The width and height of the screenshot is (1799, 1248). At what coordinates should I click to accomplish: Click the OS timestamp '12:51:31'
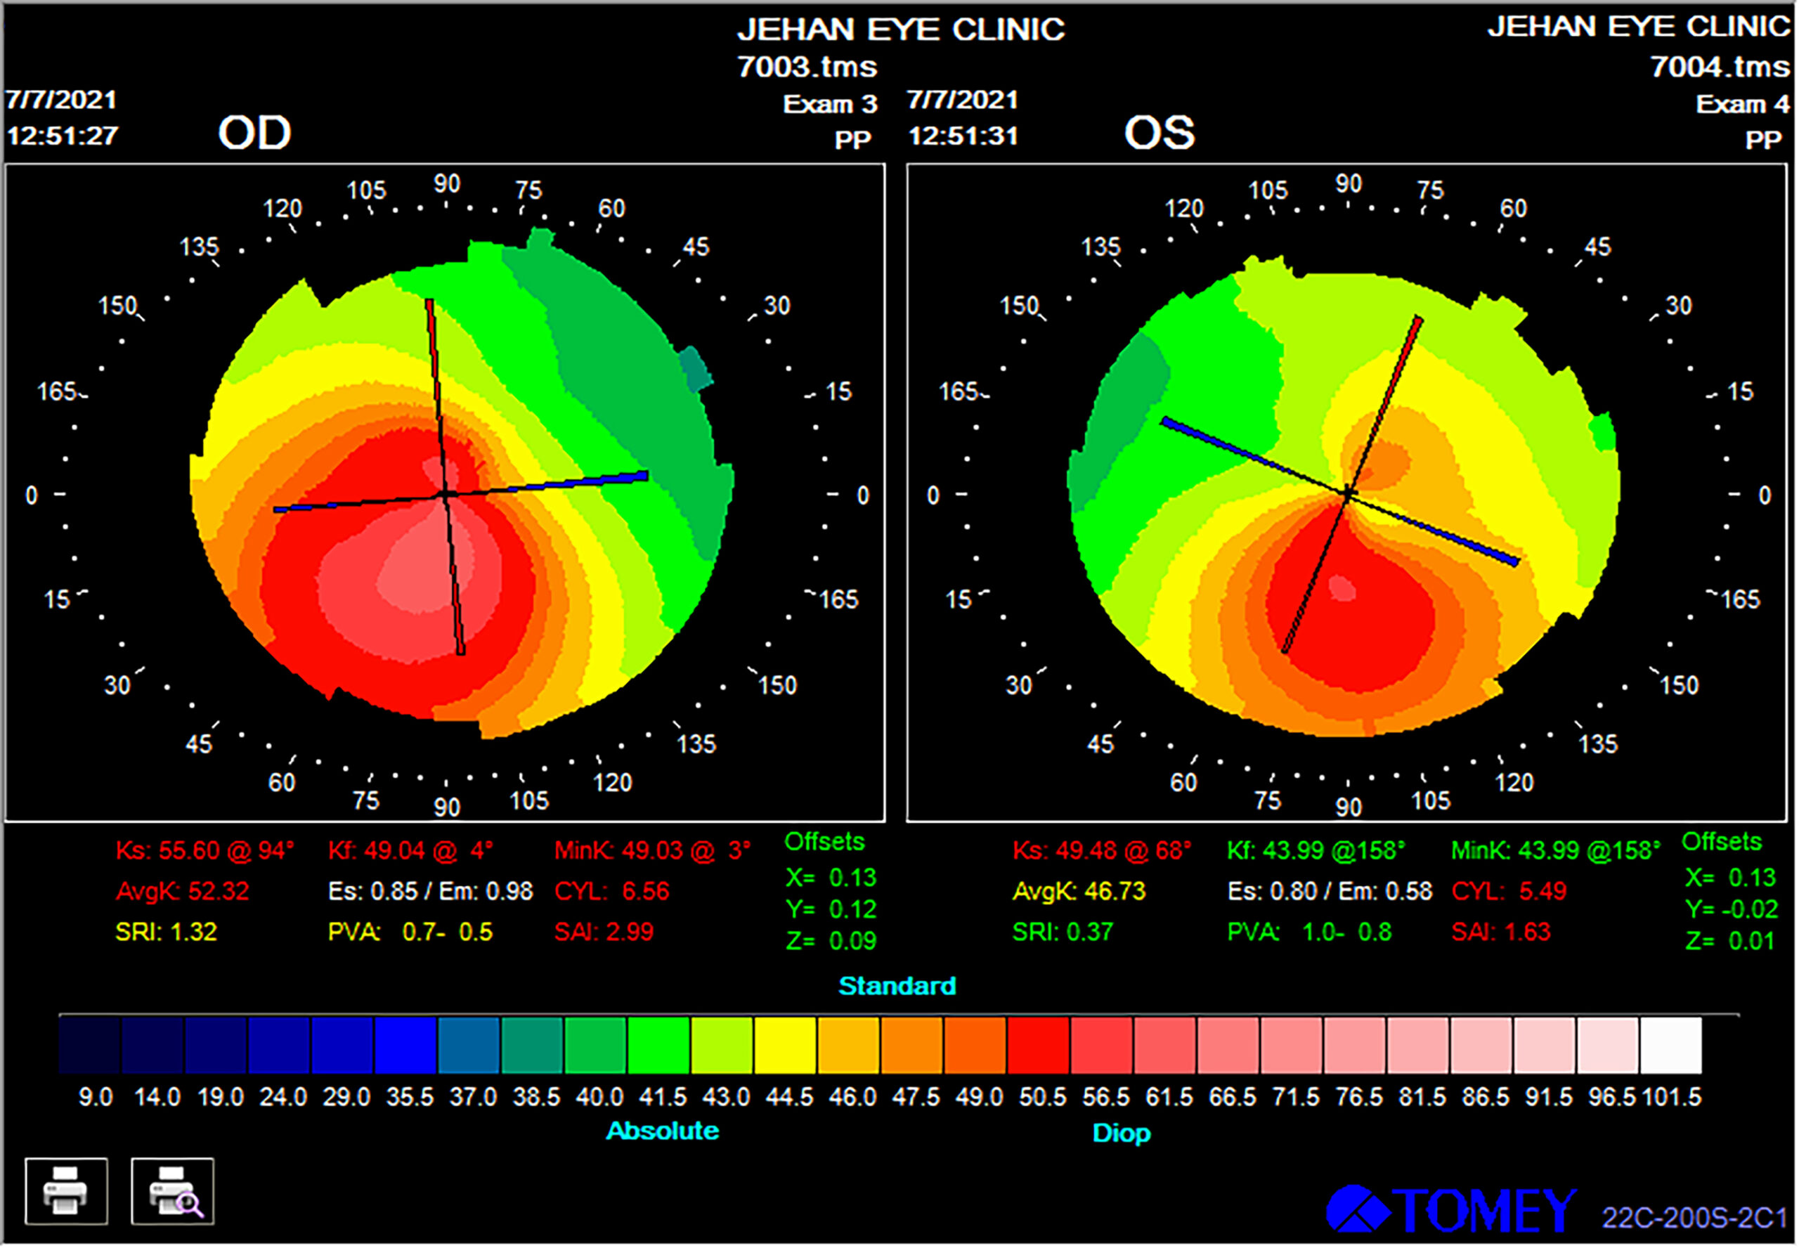(964, 137)
